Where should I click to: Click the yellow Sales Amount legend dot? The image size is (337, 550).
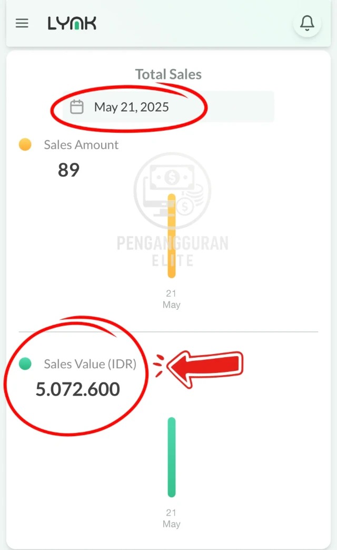(x=25, y=145)
